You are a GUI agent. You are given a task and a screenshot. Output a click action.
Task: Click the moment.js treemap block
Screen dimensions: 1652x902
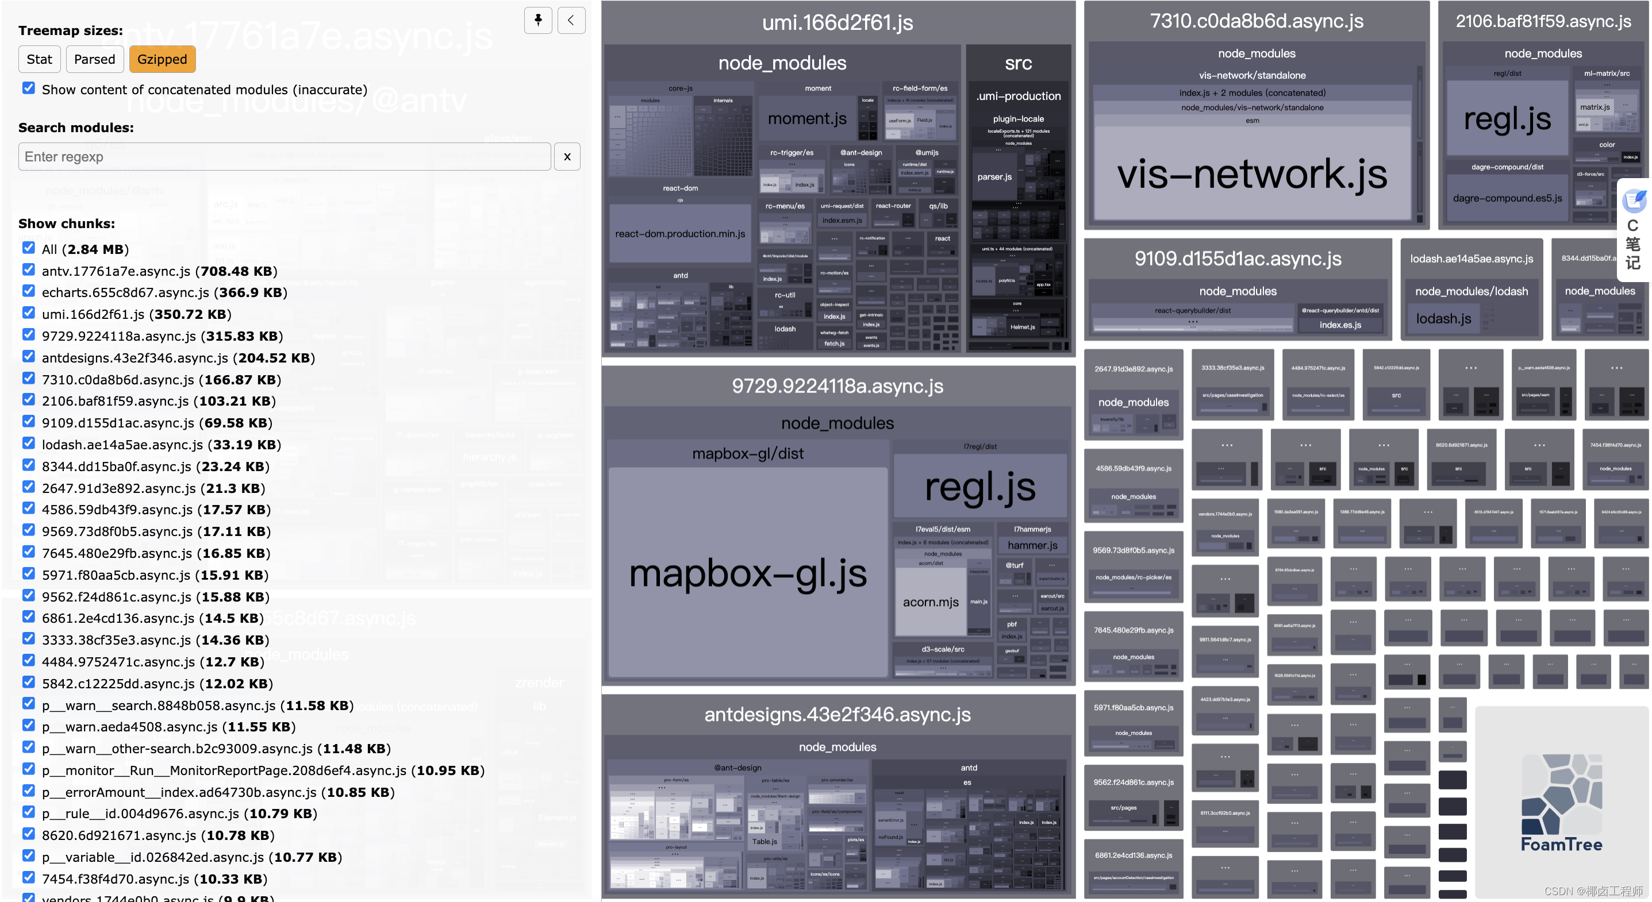808,118
